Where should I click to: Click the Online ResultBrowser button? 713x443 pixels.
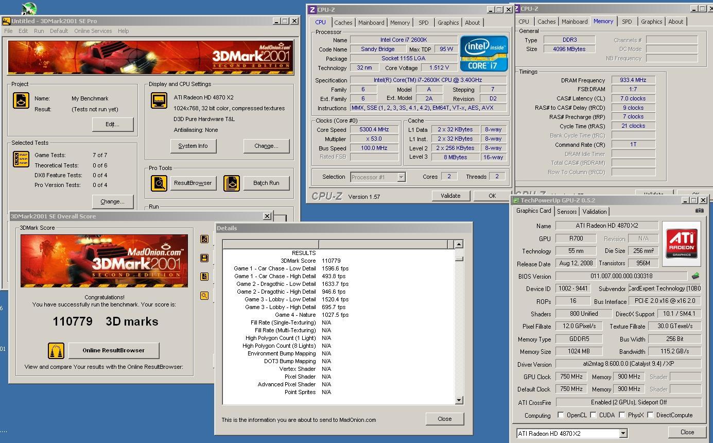point(114,350)
